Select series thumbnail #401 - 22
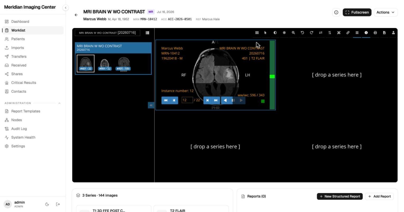The image size is (404, 212). click(x=86, y=63)
